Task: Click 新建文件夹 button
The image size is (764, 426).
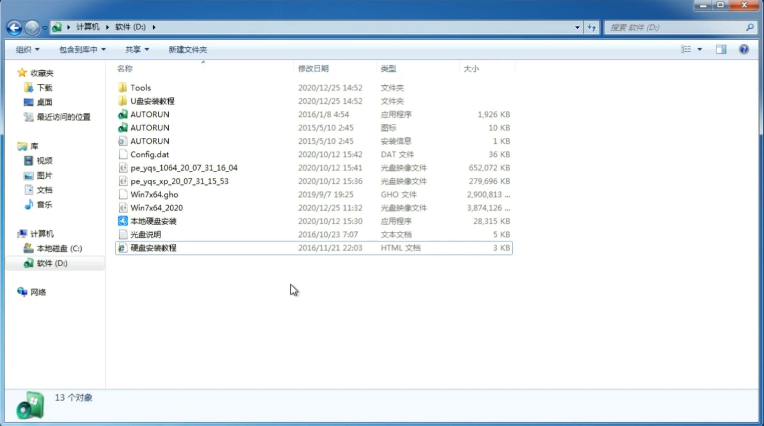Action: click(188, 49)
